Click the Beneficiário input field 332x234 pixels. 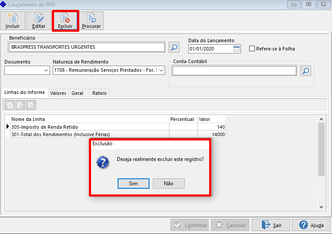click(x=86, y=47)
